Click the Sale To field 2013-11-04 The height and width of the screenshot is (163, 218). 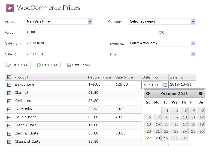59,54
